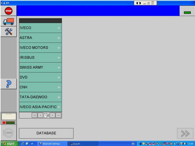Viewport: 195px width, 146px height.
Task: Open the hammer and wrench tools icon
Action: 8,31
